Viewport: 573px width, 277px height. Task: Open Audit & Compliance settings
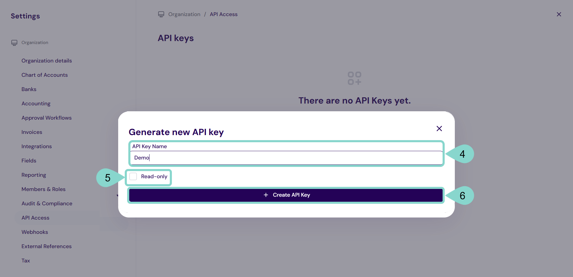(x=47, y=204)
